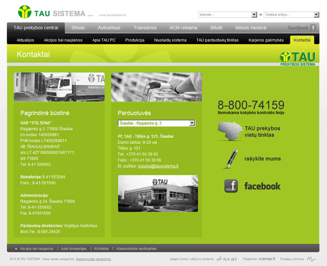This screenshot has width=327, height=266.
Task: Click the pen icon beside rašykite mums
Action: 231,158
